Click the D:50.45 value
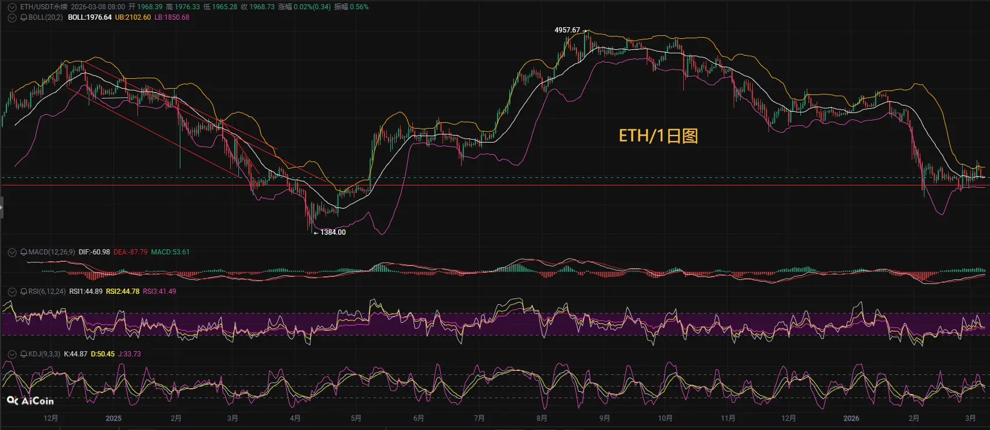The image size is (990, 430). [x=103, y=354]
